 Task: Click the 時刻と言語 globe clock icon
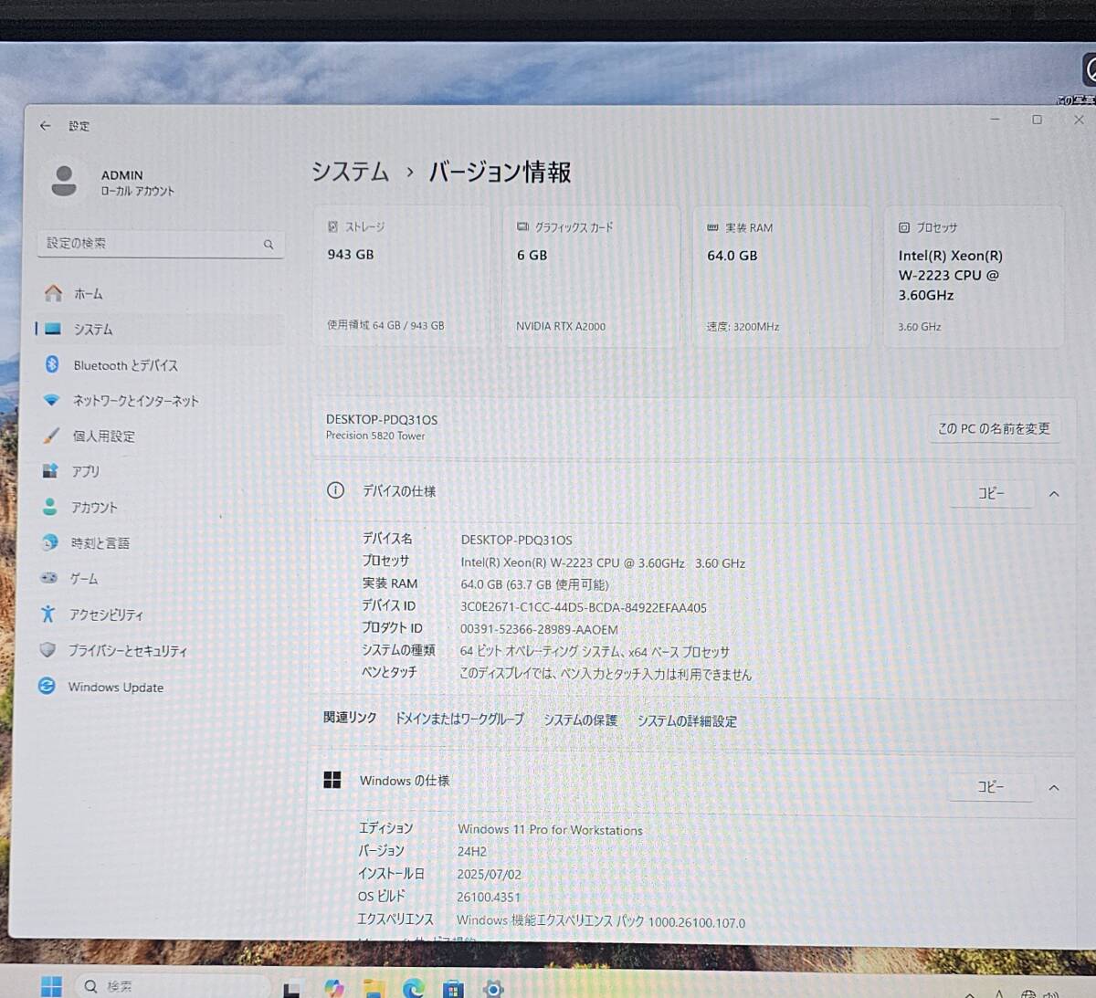(x=49, y=542)
